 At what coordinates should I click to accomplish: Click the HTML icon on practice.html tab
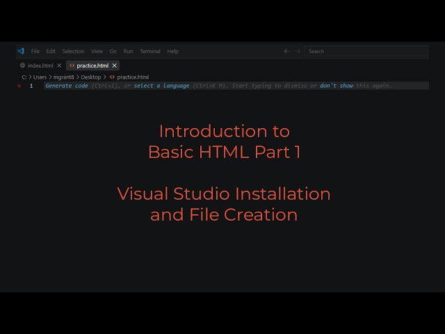[x=72, y=65]
